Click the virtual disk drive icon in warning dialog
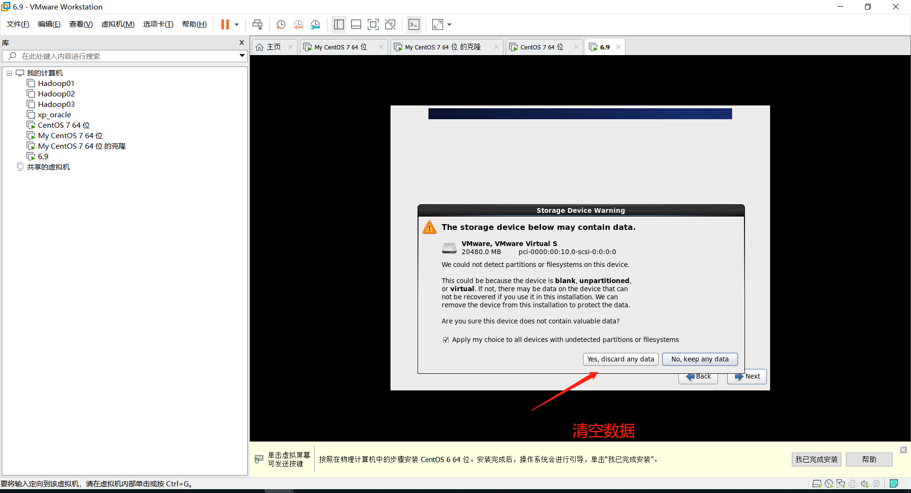The image size is (911, 493). [449, 248]
